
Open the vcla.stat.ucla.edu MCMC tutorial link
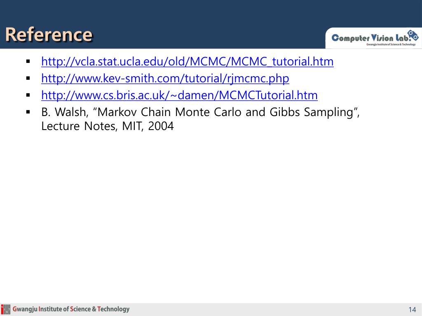(188, 62)
